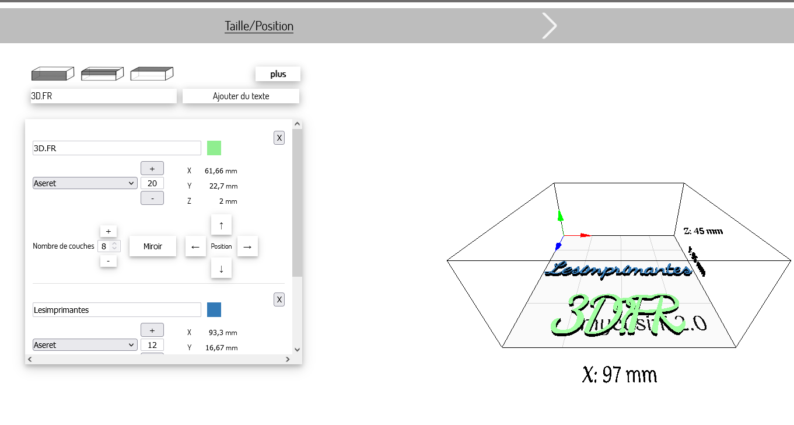Move 3D.FR text left with arrow
Screen dimensions: 794x425
pyautogui.click(x=195, y=247)
